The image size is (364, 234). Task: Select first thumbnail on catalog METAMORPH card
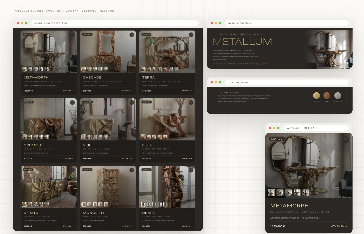(x=24, y=69)
